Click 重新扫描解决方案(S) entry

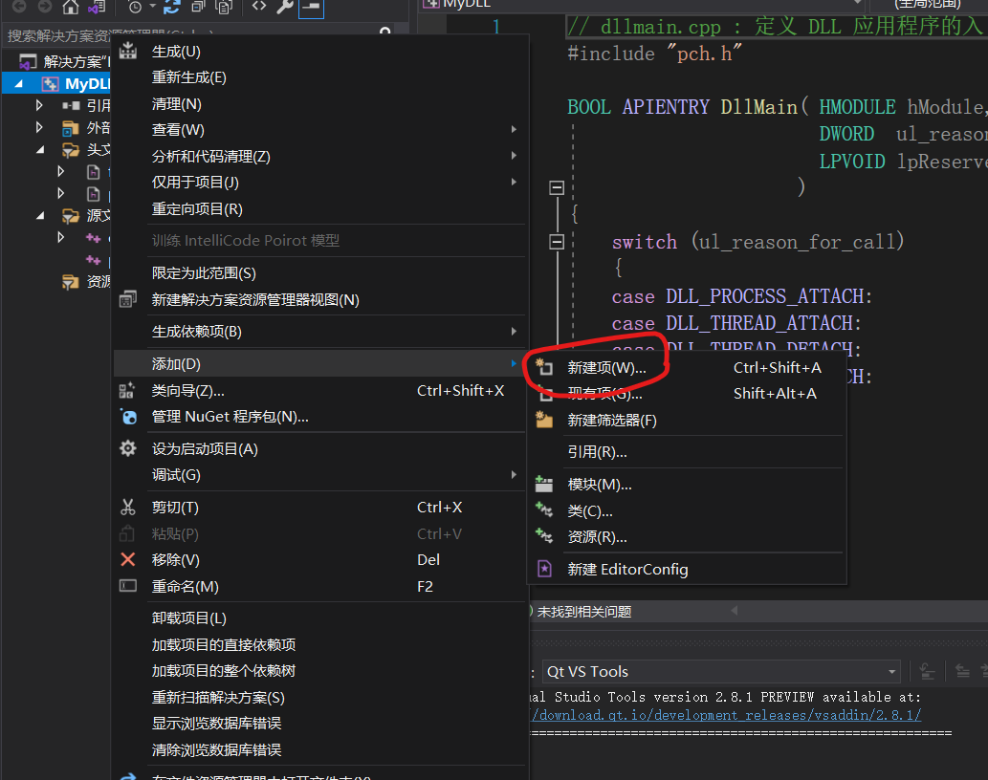coord(218,698)
